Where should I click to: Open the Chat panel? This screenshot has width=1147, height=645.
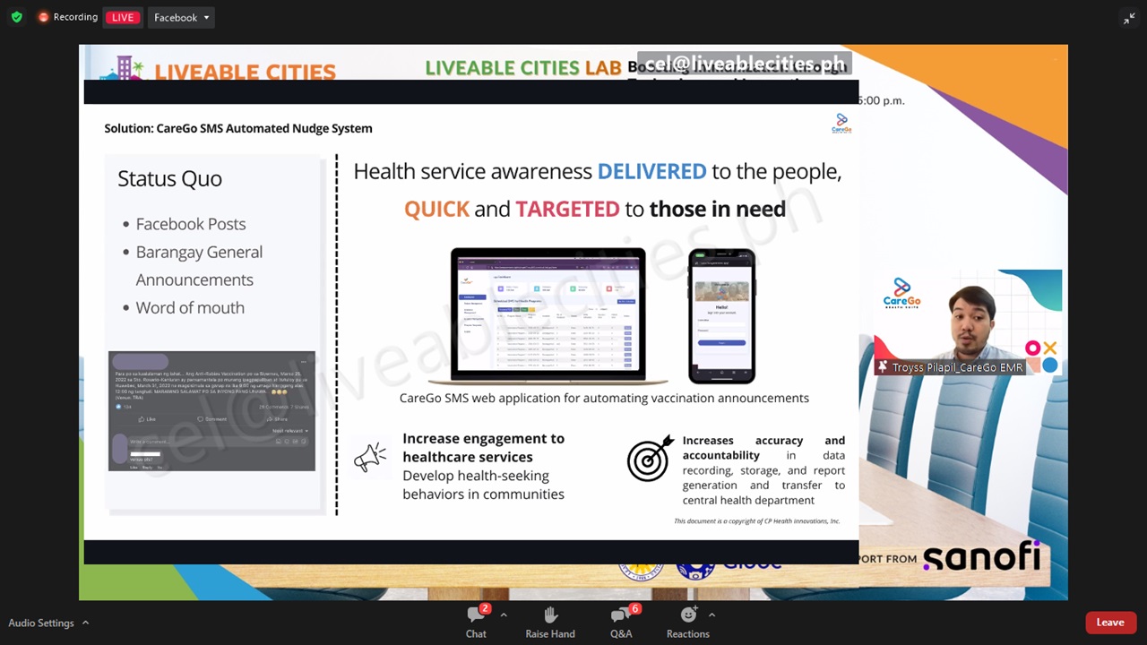click(476, 622)
